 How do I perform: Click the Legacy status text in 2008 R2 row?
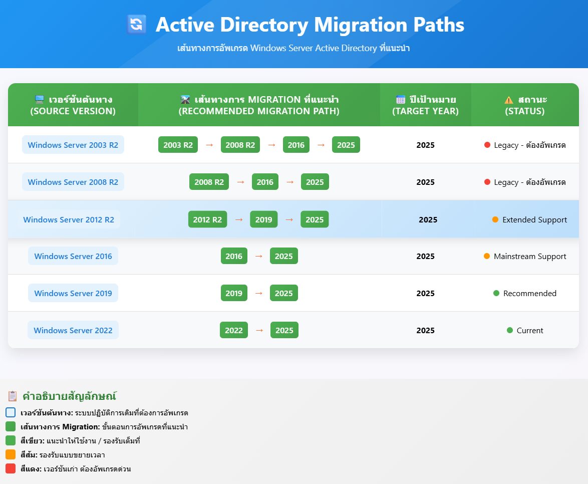point(530,182)
